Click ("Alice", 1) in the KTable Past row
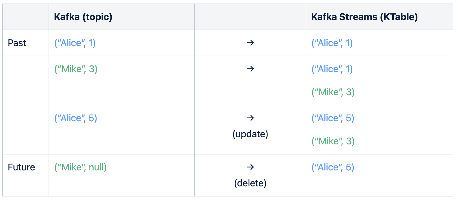Screen dimensions: 458x200 pyautogui.click(x=332, y=43)
